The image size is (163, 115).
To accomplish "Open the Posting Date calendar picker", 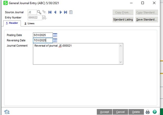I will coord(55,35).
